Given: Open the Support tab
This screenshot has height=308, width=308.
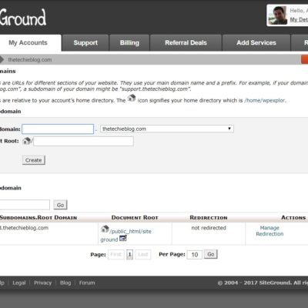Looking at the screenshot, I should pyautogui.click(x=85, y=43).
